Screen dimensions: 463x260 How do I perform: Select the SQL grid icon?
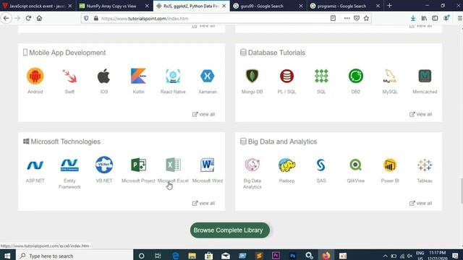pyautogui.click(x=321, y=76)
